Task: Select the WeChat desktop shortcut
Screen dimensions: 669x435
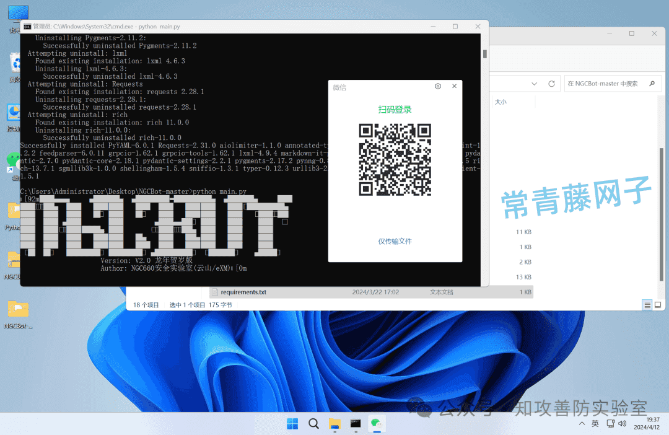Action: 13,167
